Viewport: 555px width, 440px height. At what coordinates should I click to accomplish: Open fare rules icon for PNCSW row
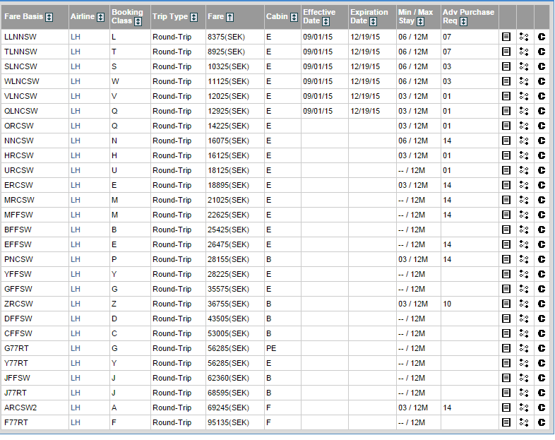coord(506,259)
